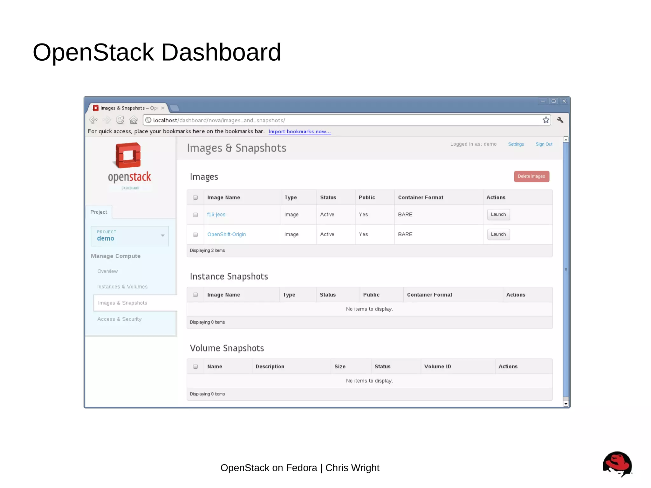This screenshot has height=488, width=651.
Task: Click the site info globe icon in address bar
Action: coord(148,120)
